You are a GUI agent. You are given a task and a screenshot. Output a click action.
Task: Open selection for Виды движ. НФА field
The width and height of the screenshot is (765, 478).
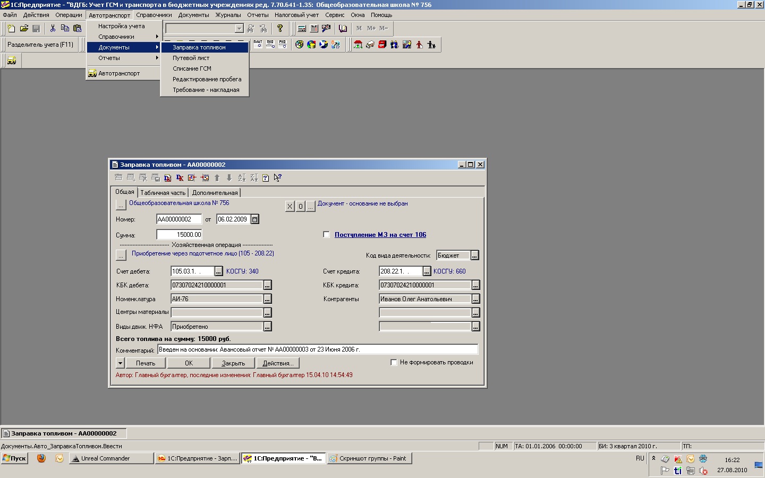click(267, 327)
